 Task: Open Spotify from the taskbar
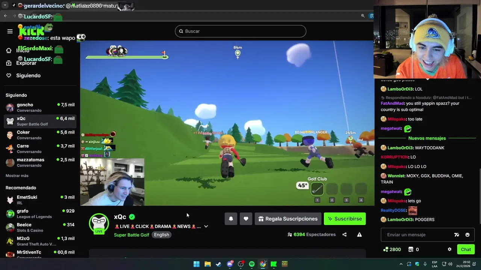[252, 264]
